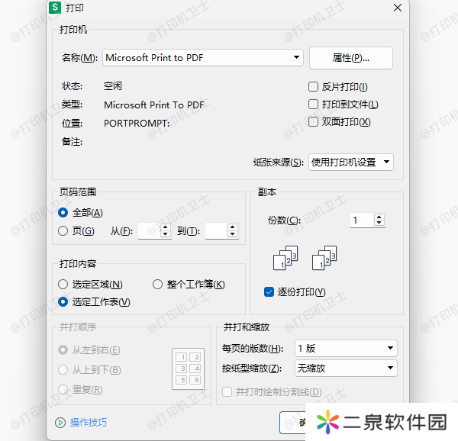Click the To (到) page input field
Screen dimensions: 458x441
pyautogui.click(x=216, y=231)
